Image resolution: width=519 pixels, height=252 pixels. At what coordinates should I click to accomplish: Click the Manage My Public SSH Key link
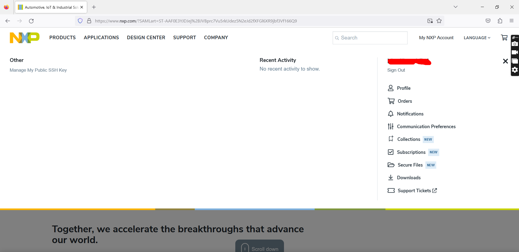click(38, 70)
